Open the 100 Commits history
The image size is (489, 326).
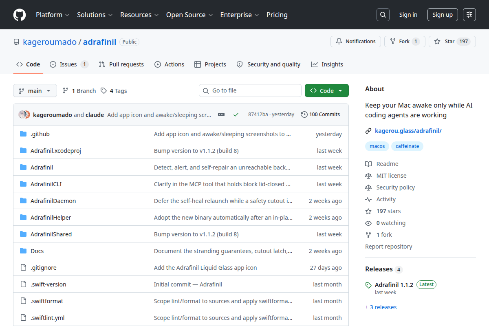[320, 115]
